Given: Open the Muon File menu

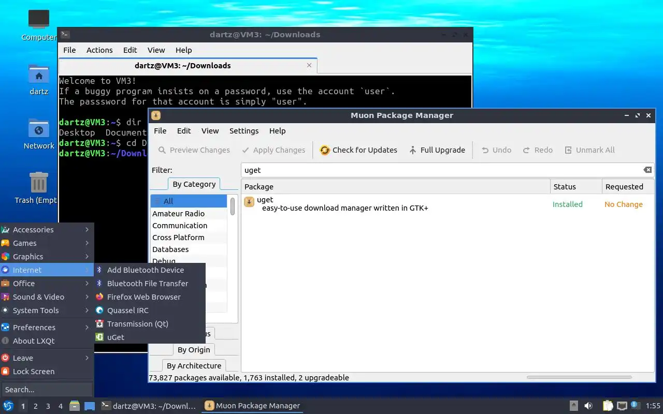Looking at the screenshot, I should pyautogui.click(x=160, y=131).
